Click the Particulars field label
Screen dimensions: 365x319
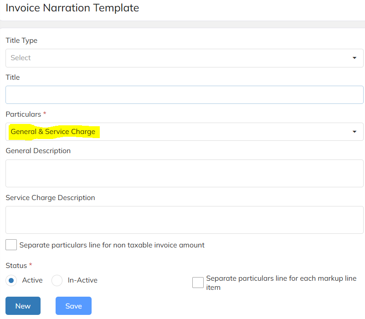[23, 114]
